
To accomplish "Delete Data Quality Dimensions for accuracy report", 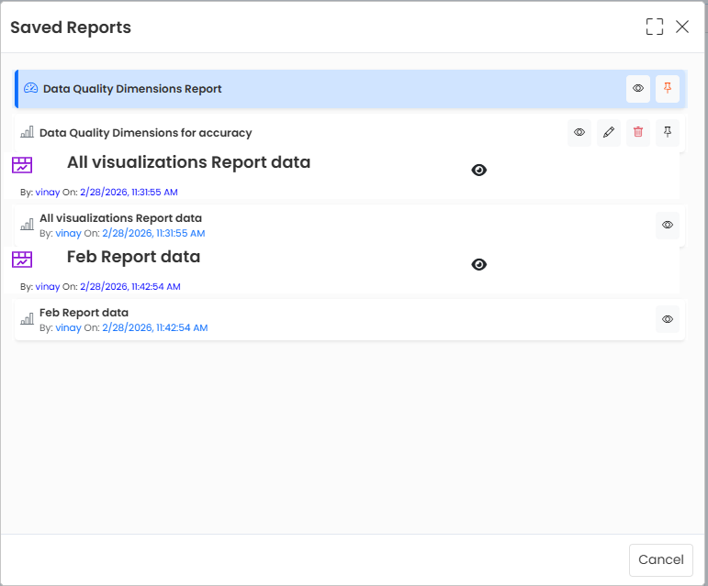I will pos(638,133).
